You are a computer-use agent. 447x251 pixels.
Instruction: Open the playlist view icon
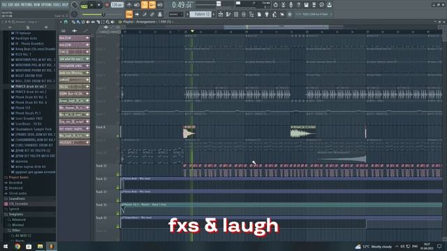click(x=221, y=14)
